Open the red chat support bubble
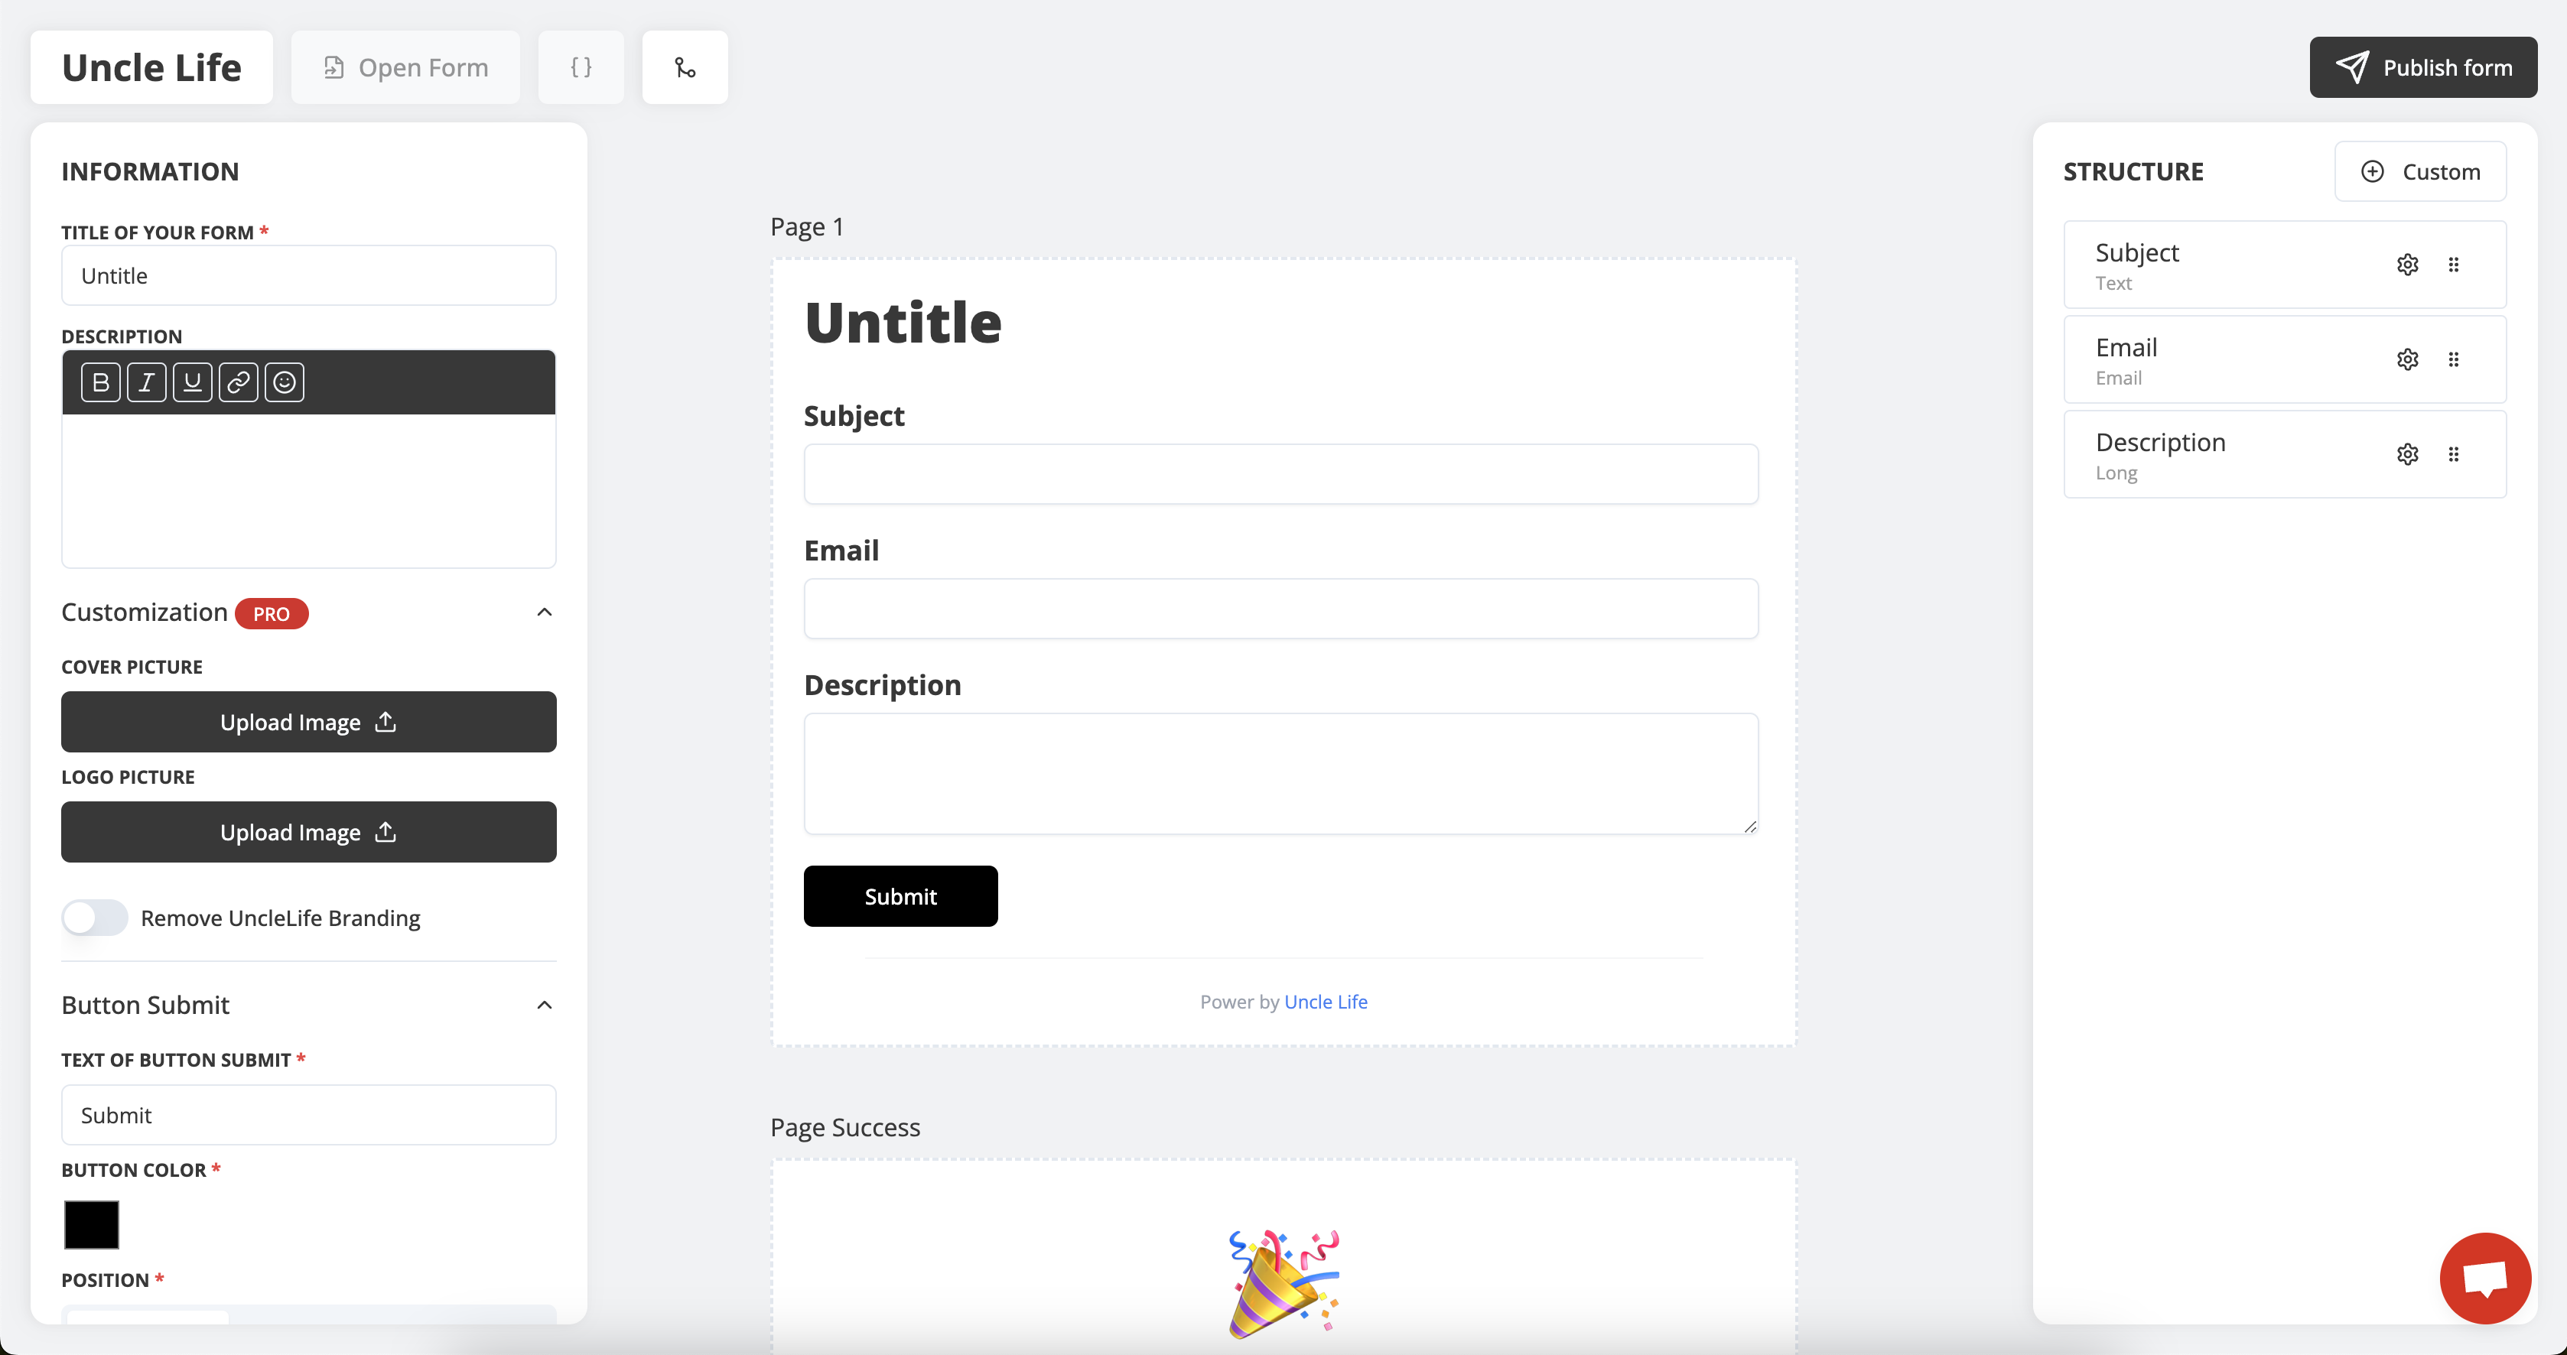 pyautogui.click(x=2485, y=1279)
